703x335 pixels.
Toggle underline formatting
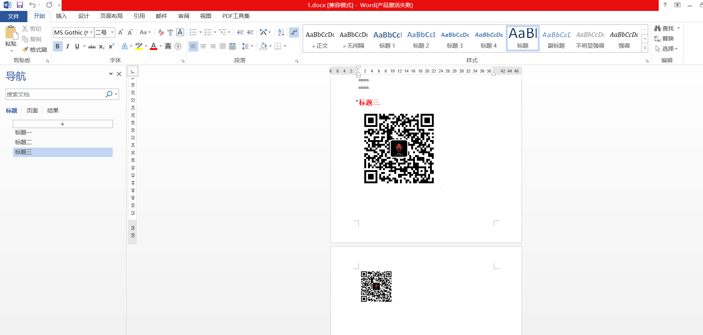(77, 46)
